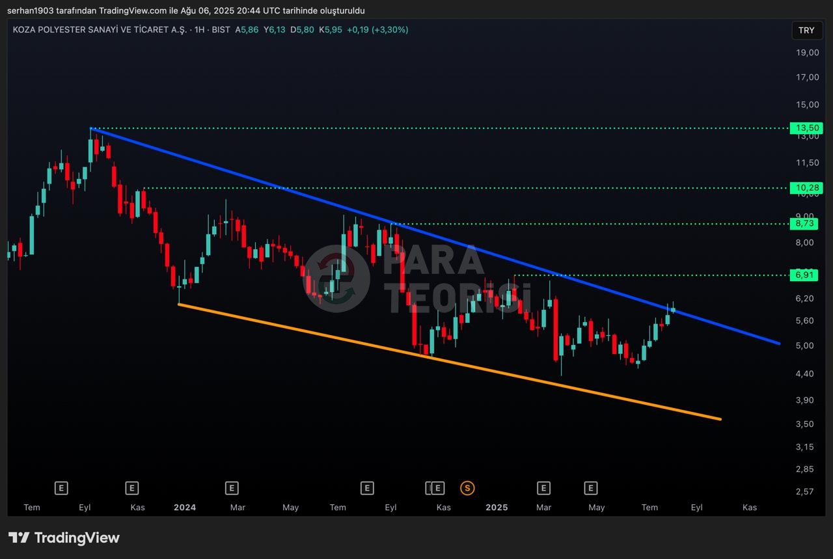
Task: Click the 2025 label on time axis
Action: [497, 508]
